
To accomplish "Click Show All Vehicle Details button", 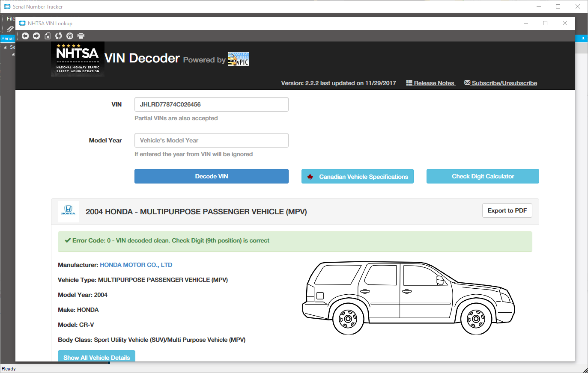I will click(x=97, y=356).
